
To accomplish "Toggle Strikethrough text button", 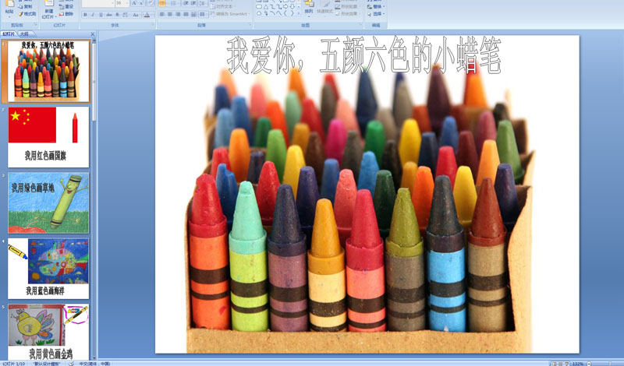I will pyautogui.click(x=109, y=15).
